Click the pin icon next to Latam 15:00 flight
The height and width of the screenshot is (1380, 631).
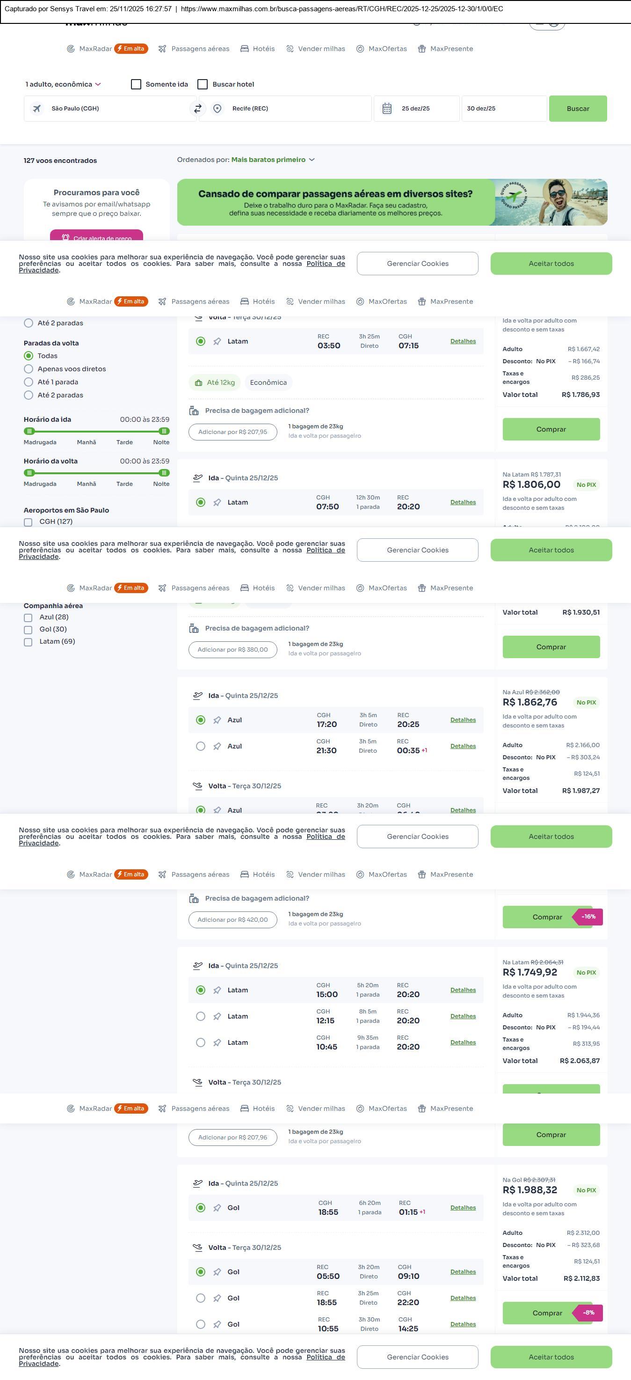[218, 990]
